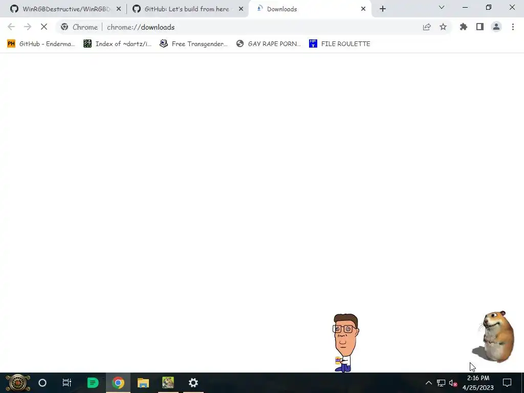Open a new tab with plus button
The width and height of the screenshot is (524, 393).
[x=383, y=9]
